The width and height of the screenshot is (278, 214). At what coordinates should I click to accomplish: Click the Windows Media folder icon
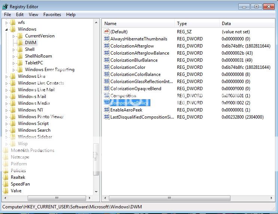click(x=13, y=103)
